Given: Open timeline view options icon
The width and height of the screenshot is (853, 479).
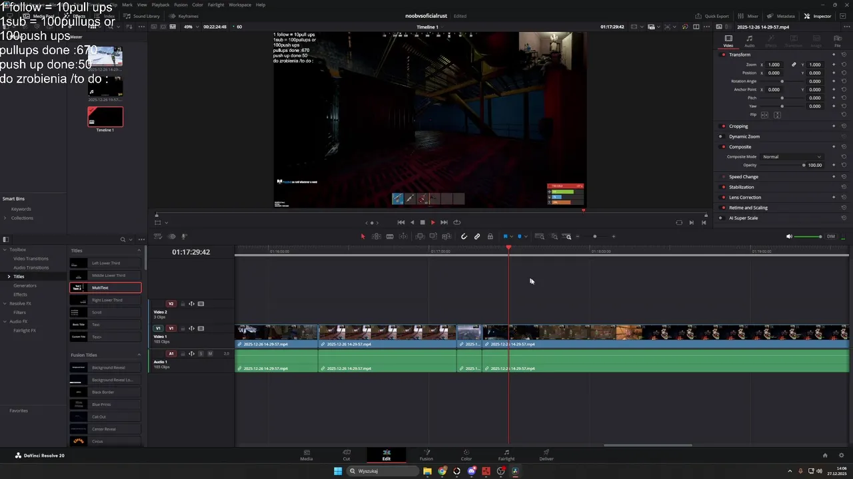Looking at the screenshot, I should [x=158, y=236].
